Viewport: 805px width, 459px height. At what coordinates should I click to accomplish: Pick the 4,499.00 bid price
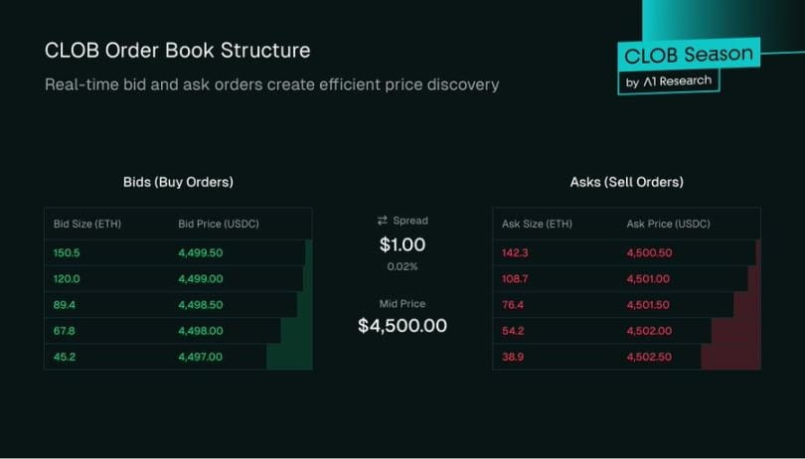(201, 279)
